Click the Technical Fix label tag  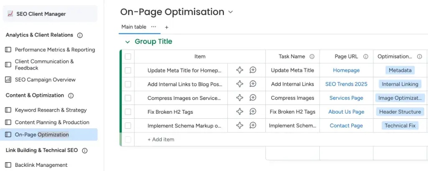[x=400, y=125]
